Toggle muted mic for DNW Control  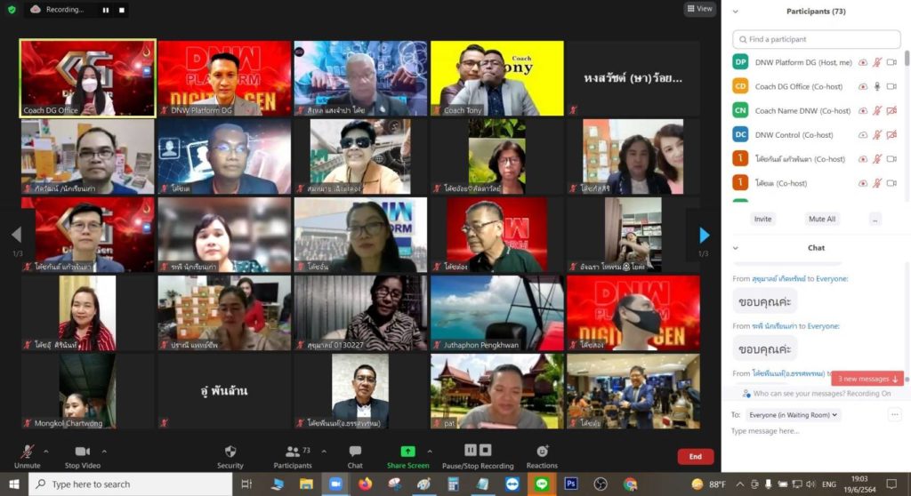(x=877, y=135)
